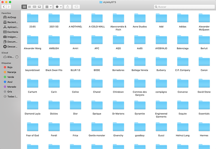Select the Abercrombie & Fitch folder
The height and width of the screenshot is (149, 216).
click(x=118, y=18)
